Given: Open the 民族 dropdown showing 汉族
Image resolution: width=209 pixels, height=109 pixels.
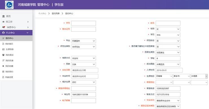Looking at the screenshot, I should 83,64.
